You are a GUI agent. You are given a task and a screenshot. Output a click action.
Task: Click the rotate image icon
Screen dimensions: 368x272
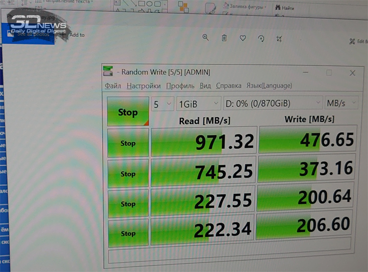click(x=261, y=39)
